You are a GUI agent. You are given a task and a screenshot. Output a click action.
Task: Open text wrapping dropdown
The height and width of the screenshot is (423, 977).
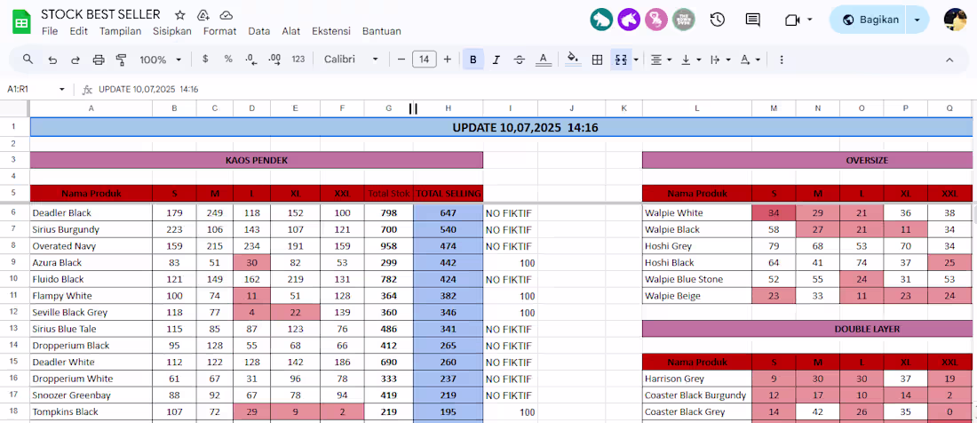click(719, 60)
